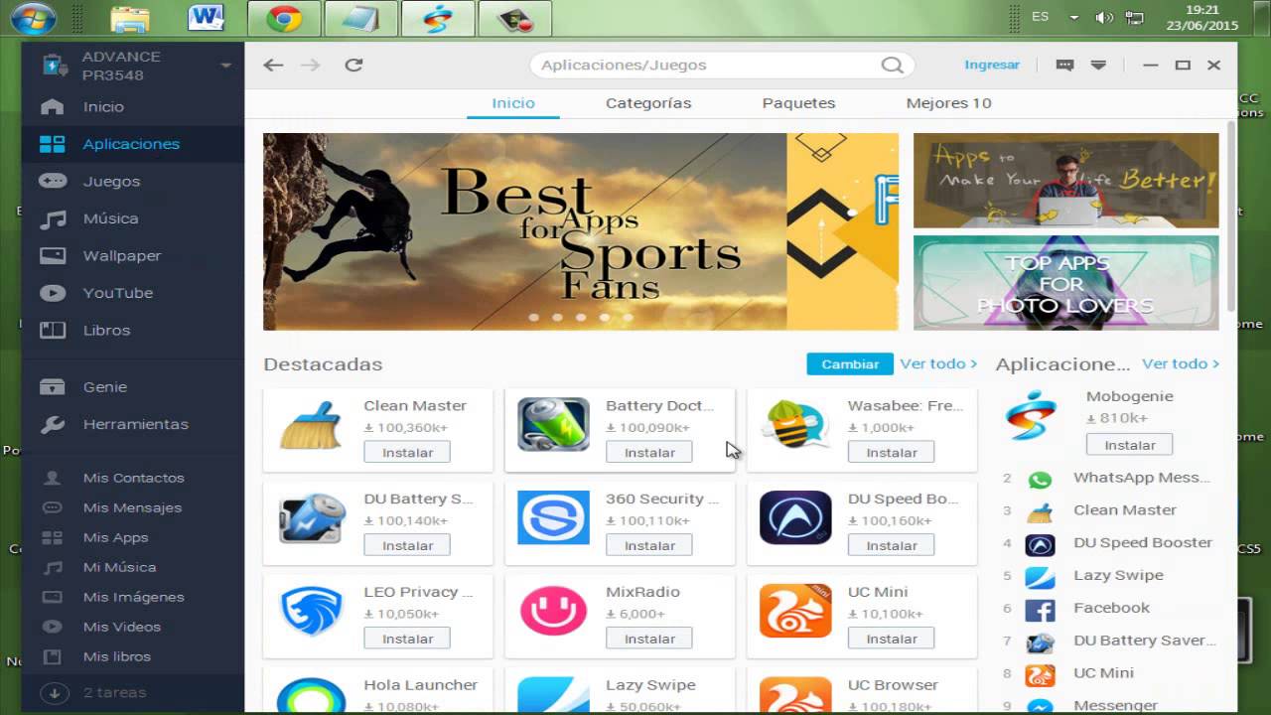Install DU Speed Booster from Destacadas
The image size is (1271, 715).
(x=892, y=545)
